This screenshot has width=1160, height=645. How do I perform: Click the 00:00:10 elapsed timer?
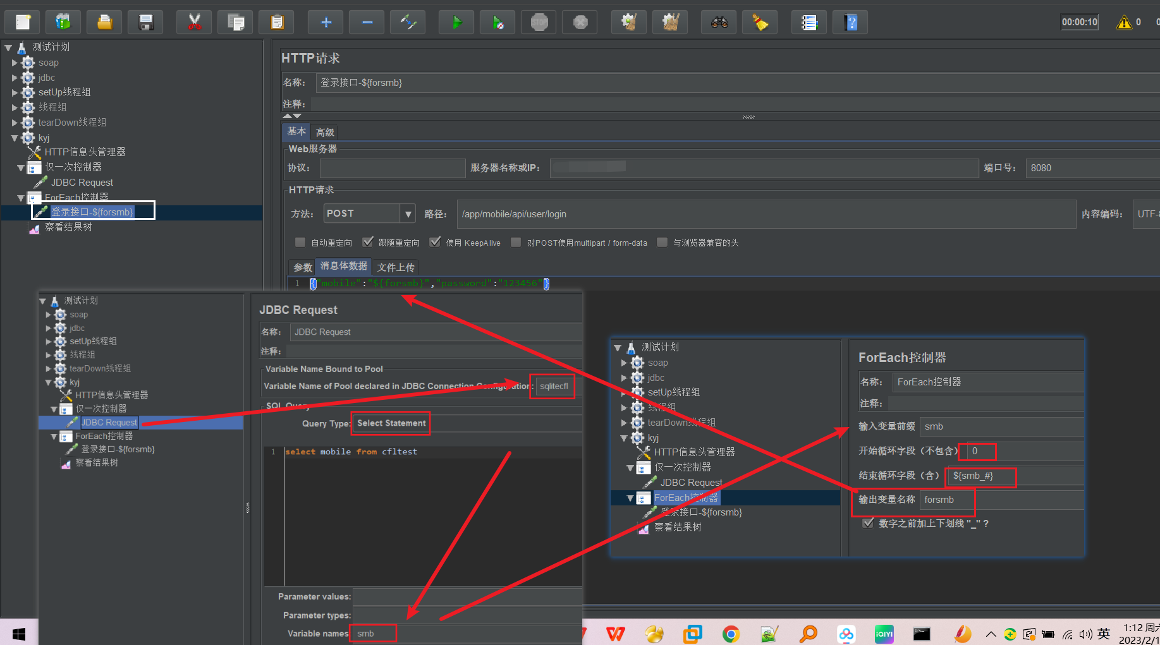1080,22
